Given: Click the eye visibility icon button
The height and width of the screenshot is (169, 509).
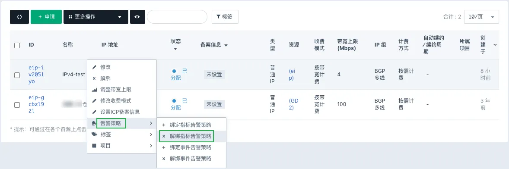Looking at the screenshot, I should (137, 17).
